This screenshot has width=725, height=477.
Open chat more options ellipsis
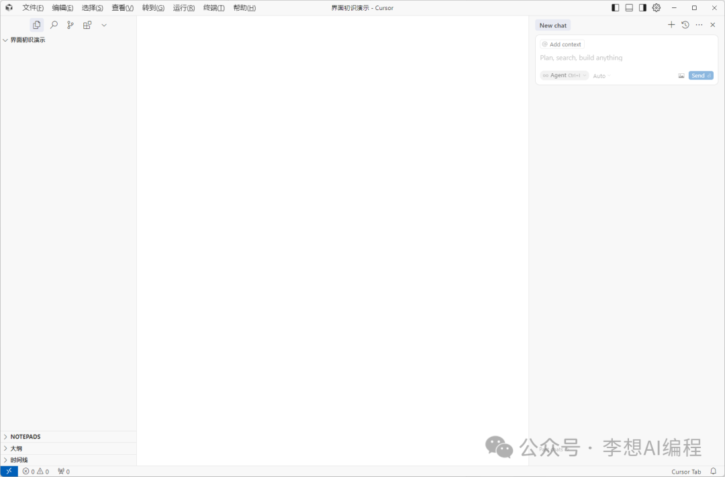699,24
